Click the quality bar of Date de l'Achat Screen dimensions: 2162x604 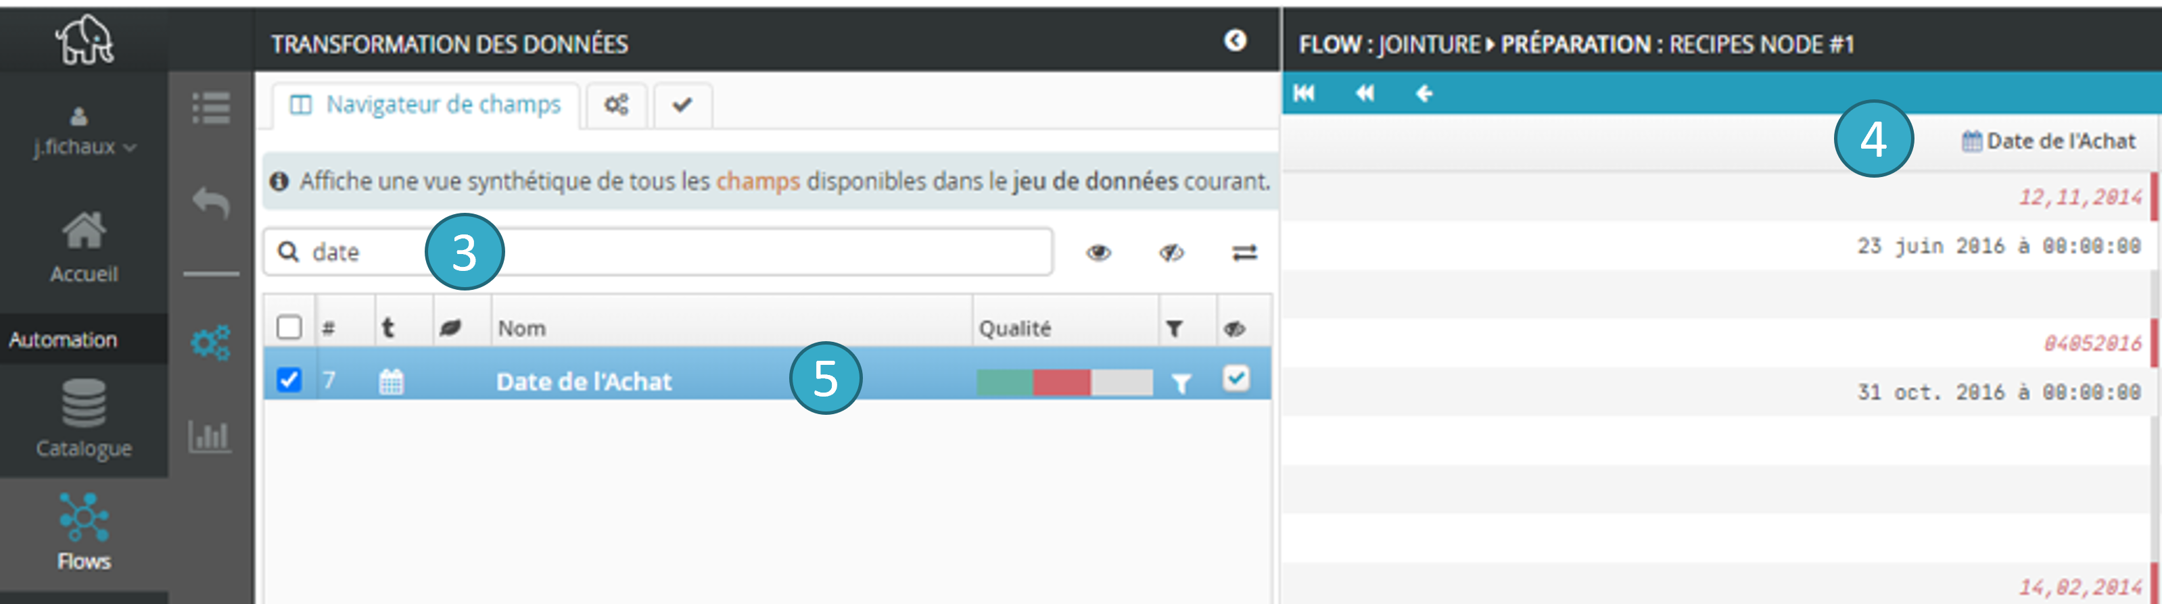(x=1064, y=382)
